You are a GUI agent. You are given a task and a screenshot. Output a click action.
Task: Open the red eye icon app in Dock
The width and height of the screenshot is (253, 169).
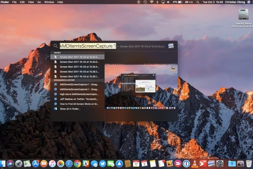203,164
